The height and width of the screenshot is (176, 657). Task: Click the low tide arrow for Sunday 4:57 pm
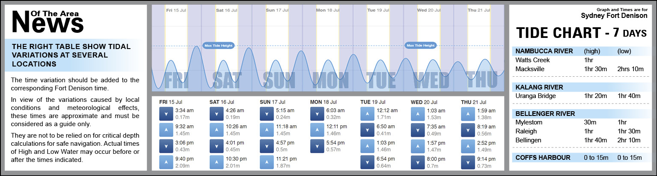(266, 146)
